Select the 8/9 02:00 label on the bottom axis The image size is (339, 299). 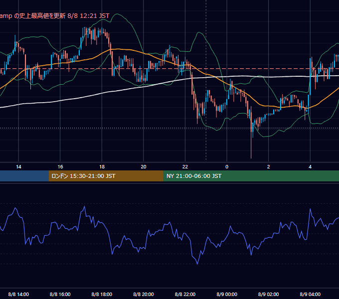coord(268,294)
